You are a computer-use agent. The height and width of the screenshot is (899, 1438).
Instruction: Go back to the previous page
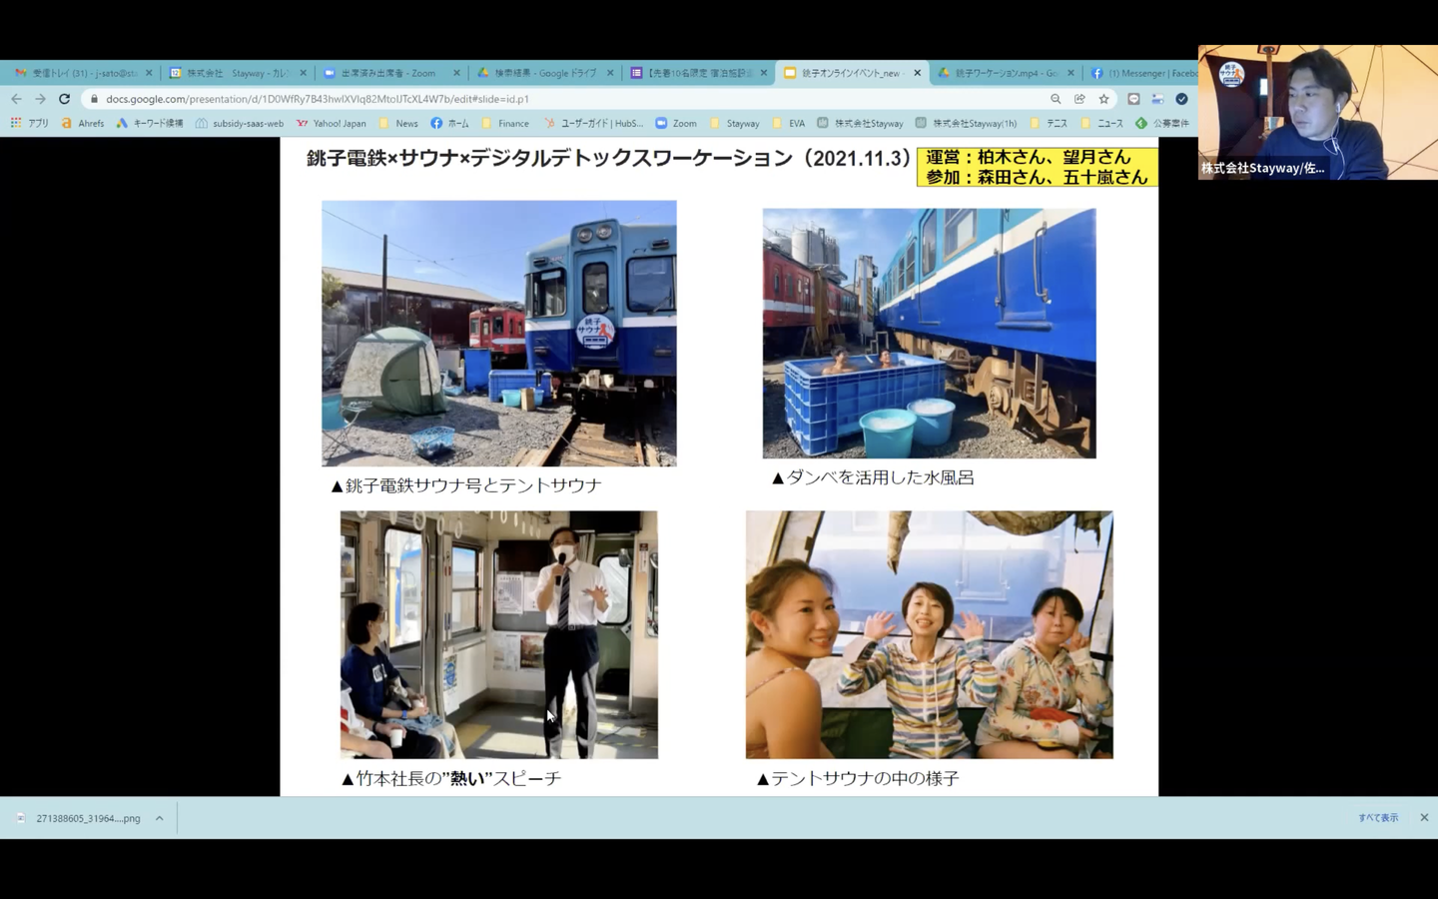pos(16,99)
